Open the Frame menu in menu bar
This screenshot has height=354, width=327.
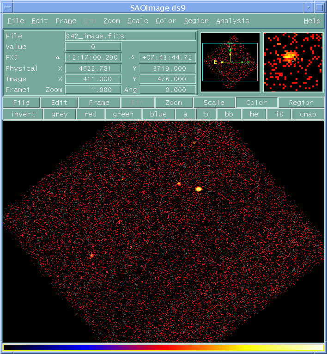tap(66, 21)
